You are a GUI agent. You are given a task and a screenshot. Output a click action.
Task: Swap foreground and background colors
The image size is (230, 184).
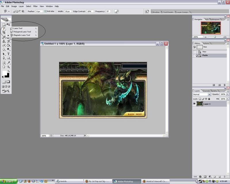coord(9,71)
